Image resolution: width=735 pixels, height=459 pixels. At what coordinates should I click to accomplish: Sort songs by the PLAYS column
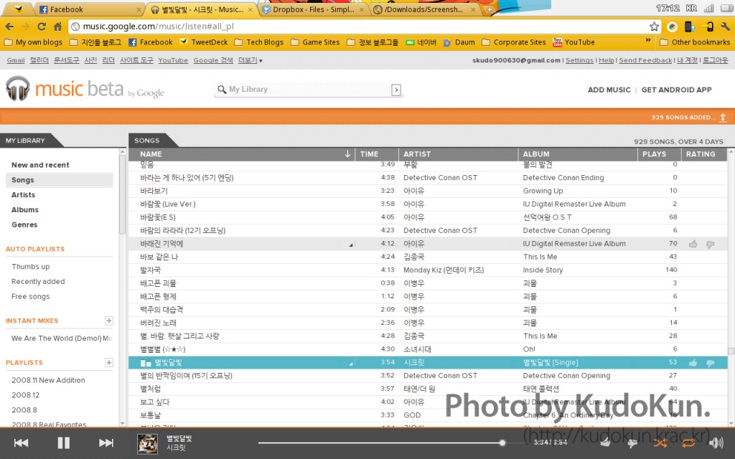(655, 154)
